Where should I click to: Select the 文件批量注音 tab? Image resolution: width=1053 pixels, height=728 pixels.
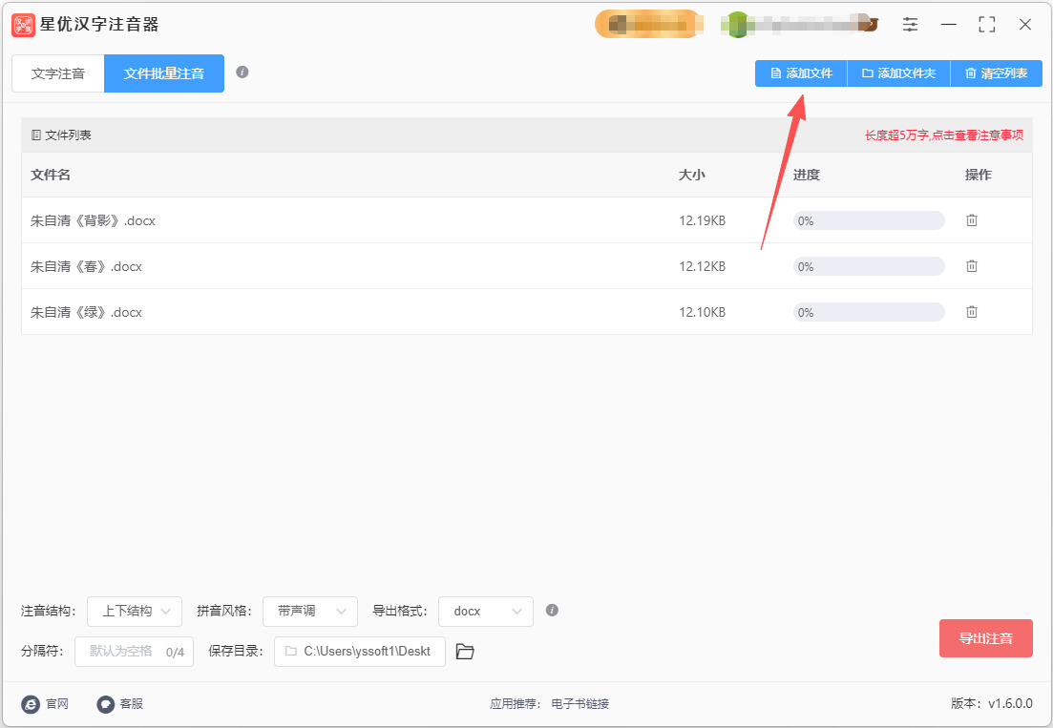(164, 73)
